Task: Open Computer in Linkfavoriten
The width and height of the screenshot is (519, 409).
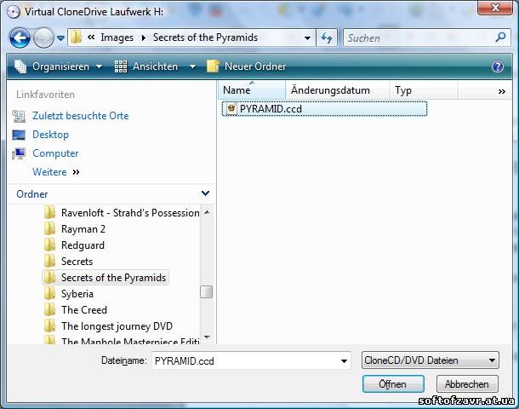Action: (x=55, y=153)
